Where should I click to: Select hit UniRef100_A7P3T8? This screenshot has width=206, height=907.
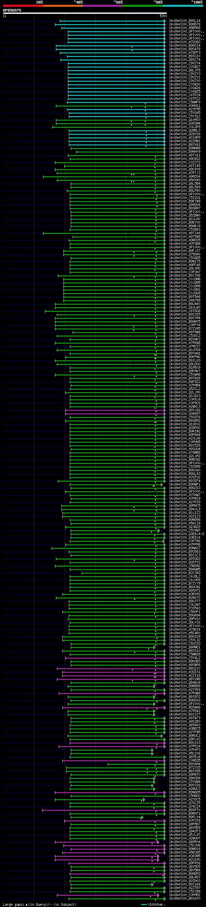(185, 820)
